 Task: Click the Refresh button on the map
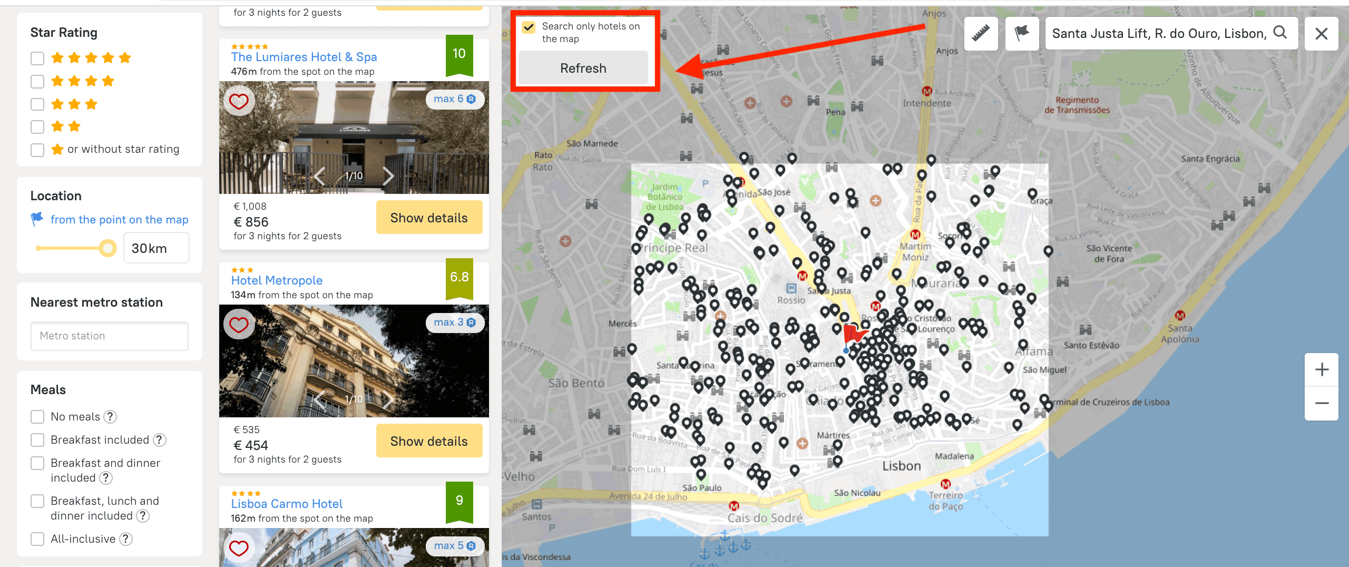point(583,69)
